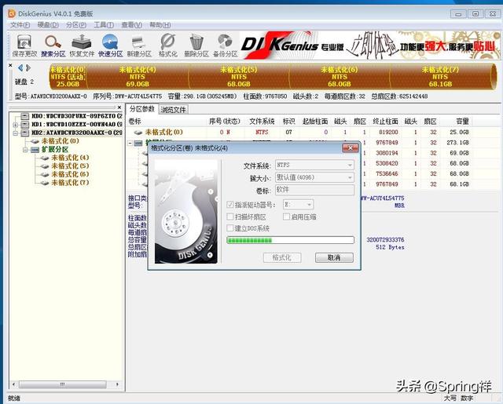Click scroll right arrow of tree panel
Image resolution: width=503 pixels, height=404 pixels.
pyautogui.click(x=117, y=384)
